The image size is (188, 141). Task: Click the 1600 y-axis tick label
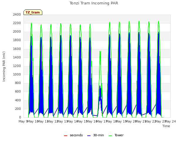coord(17,49)
